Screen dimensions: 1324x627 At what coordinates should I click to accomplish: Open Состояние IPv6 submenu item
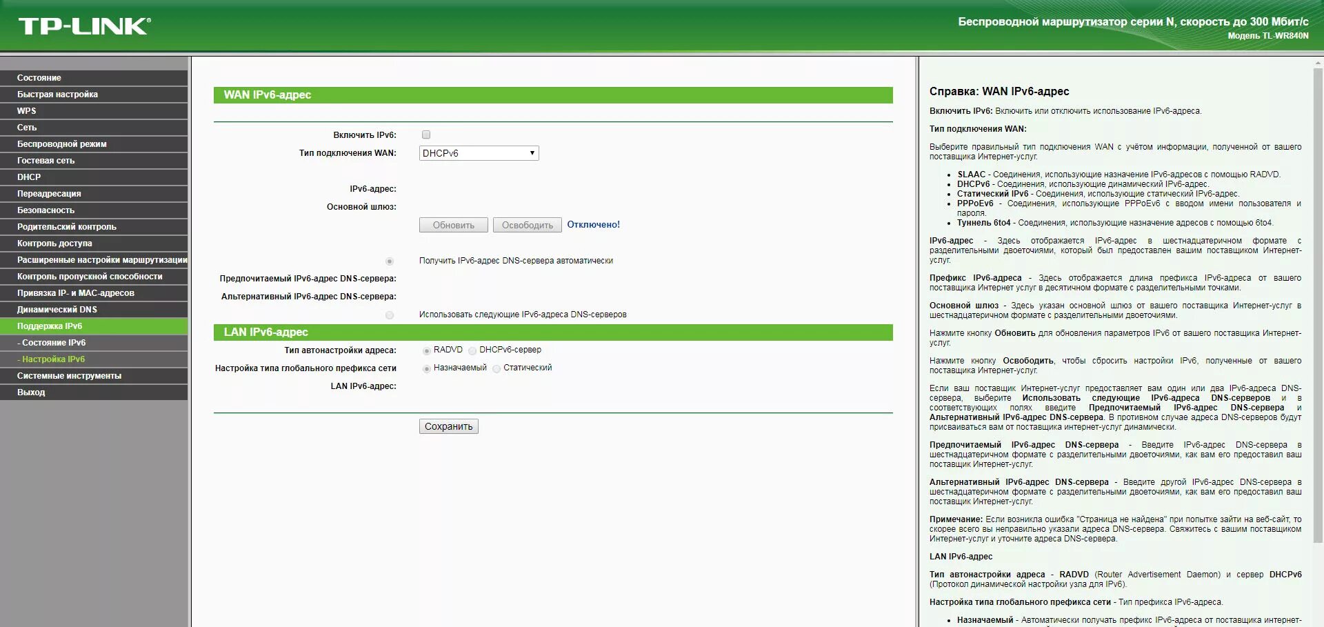pos(94,343)
